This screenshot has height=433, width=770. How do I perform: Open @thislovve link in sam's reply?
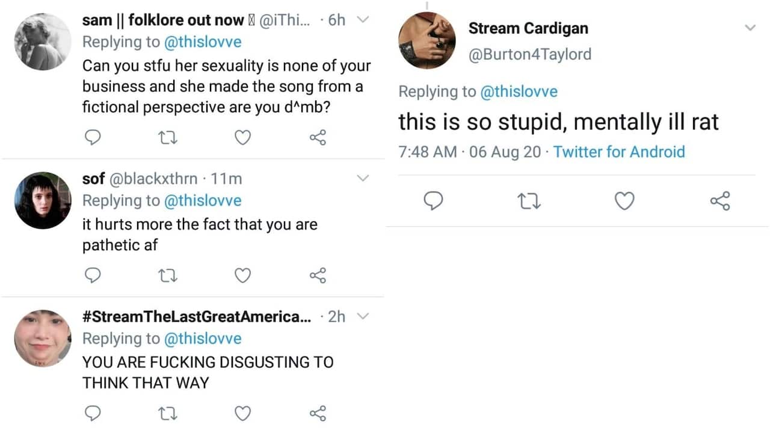coord(202,42)
